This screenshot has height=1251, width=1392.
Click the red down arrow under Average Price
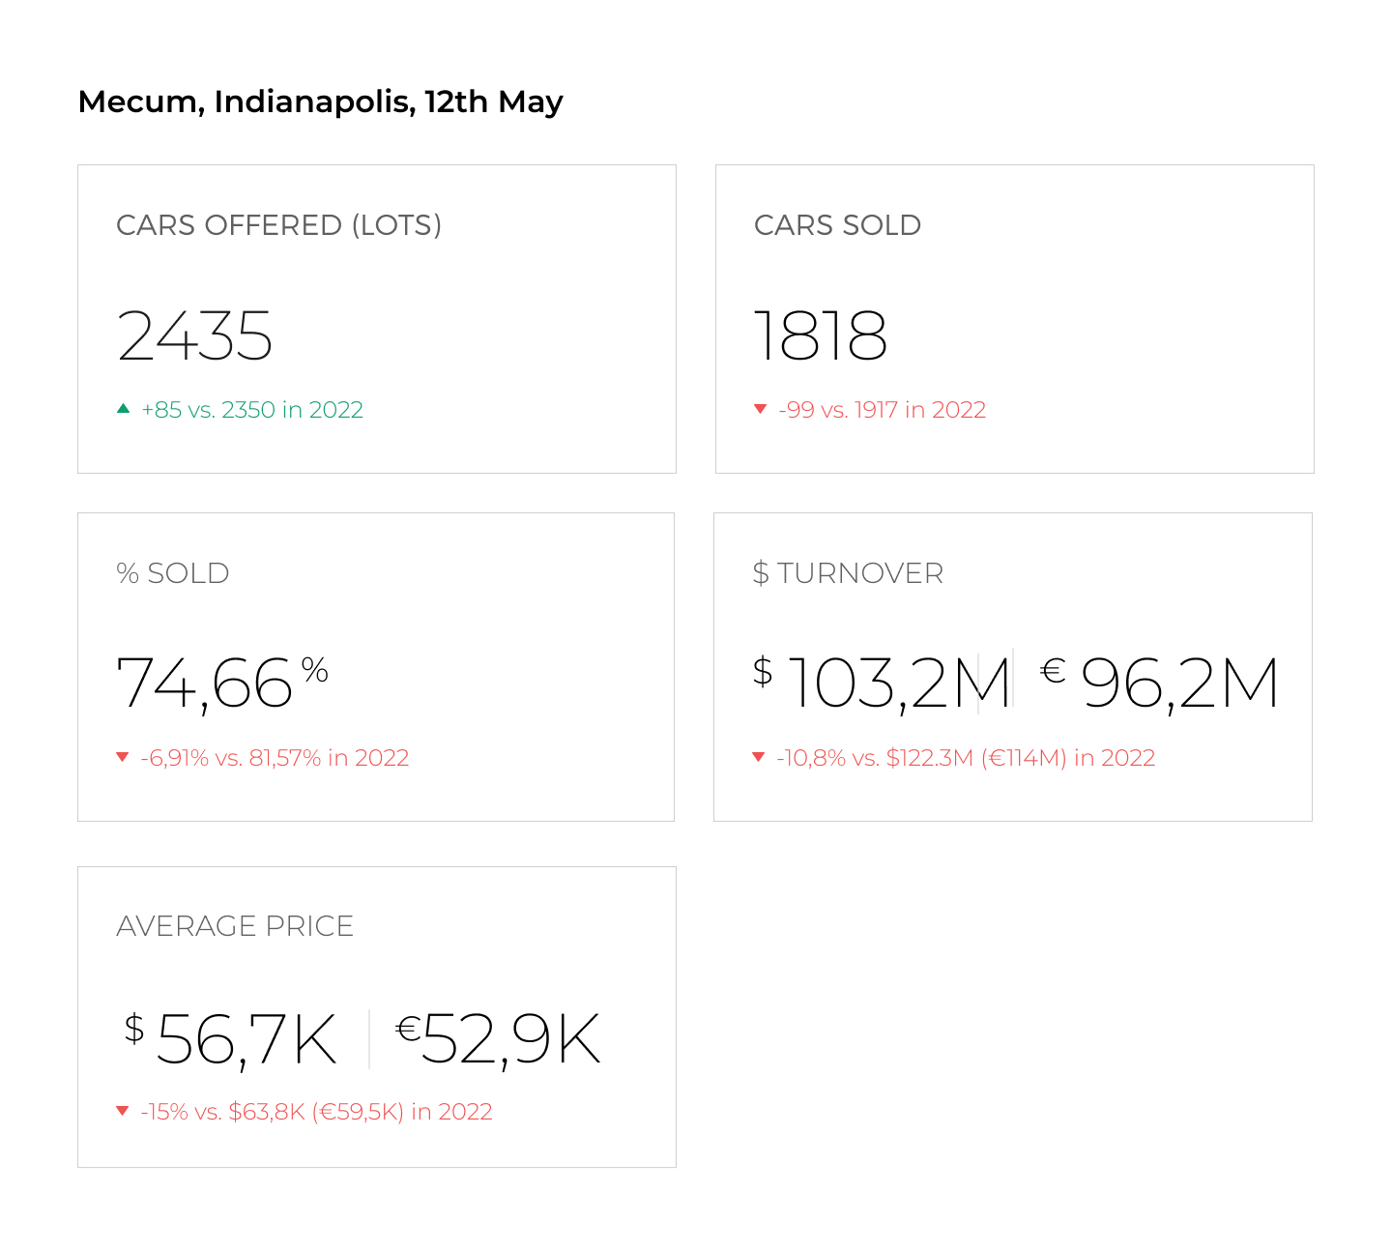(x=123, y=1111)
